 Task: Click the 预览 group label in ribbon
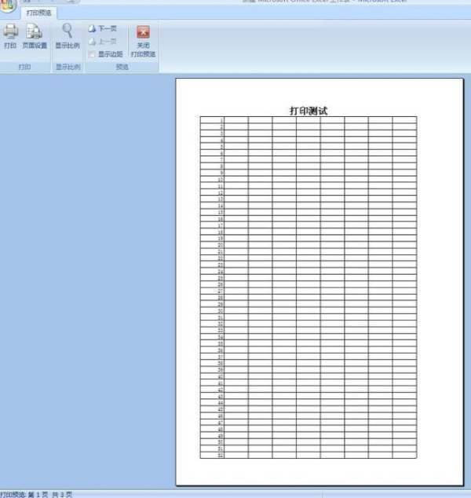coord(122,68)
